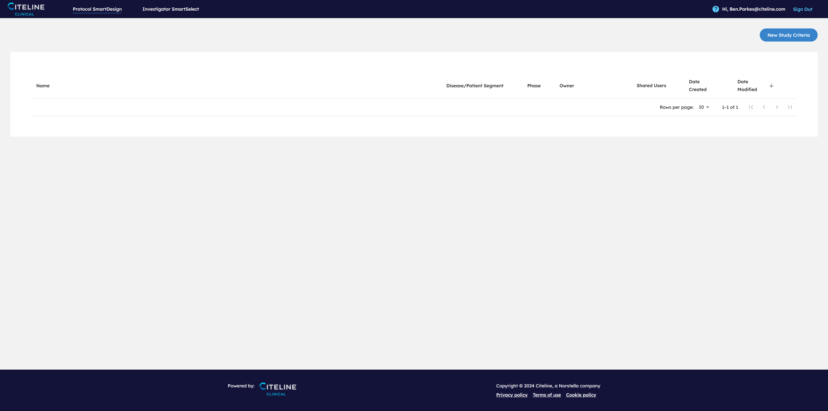Click the Sign Out link
828x411 pixels.
click(x=802, y=9)
